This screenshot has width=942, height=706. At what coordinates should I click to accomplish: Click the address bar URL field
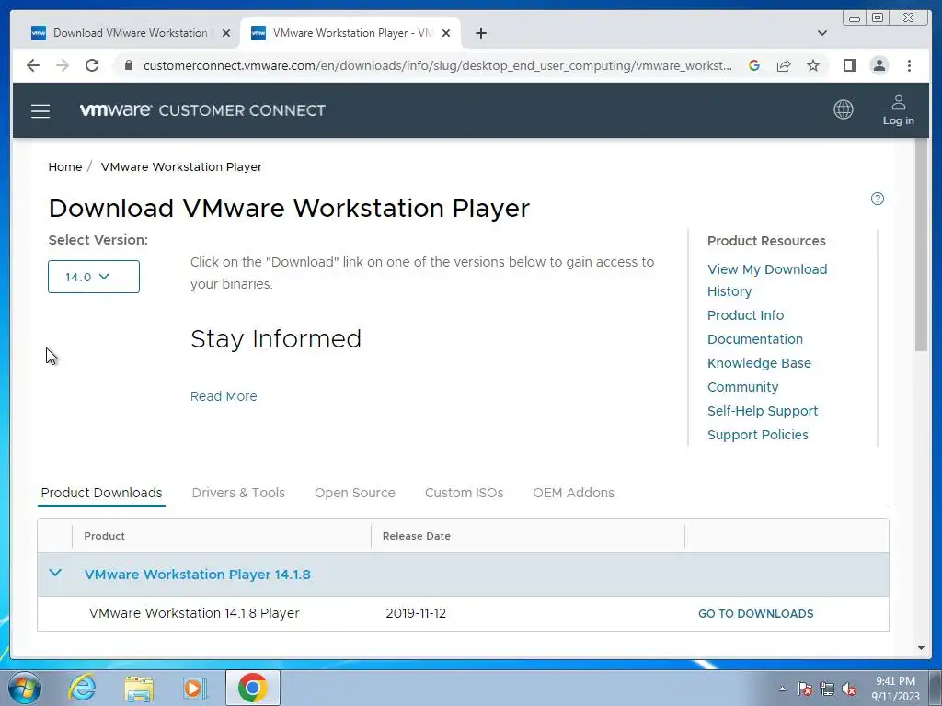click(437, 65)
